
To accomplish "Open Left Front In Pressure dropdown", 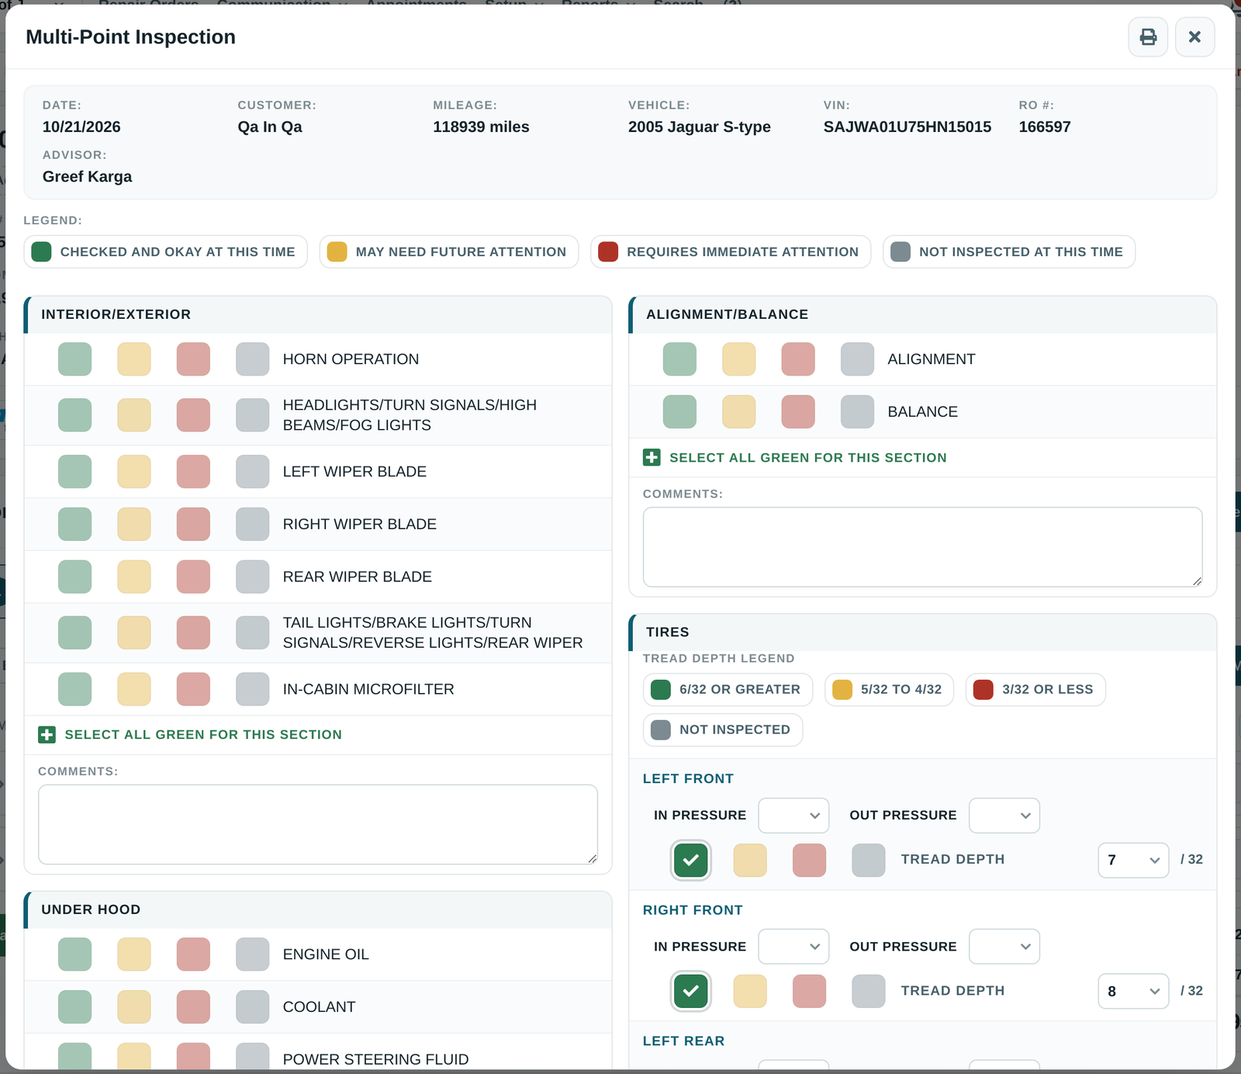I will (793, 816).
